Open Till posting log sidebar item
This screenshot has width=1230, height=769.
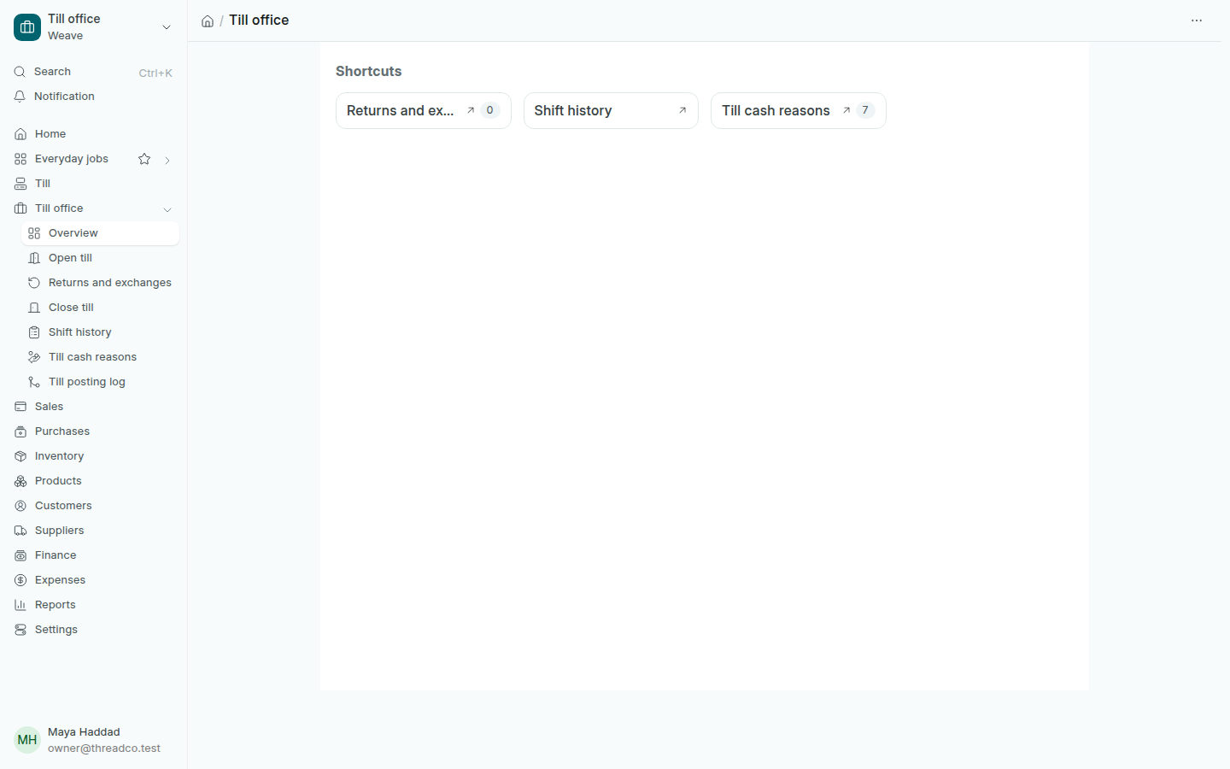coord(100,382)
